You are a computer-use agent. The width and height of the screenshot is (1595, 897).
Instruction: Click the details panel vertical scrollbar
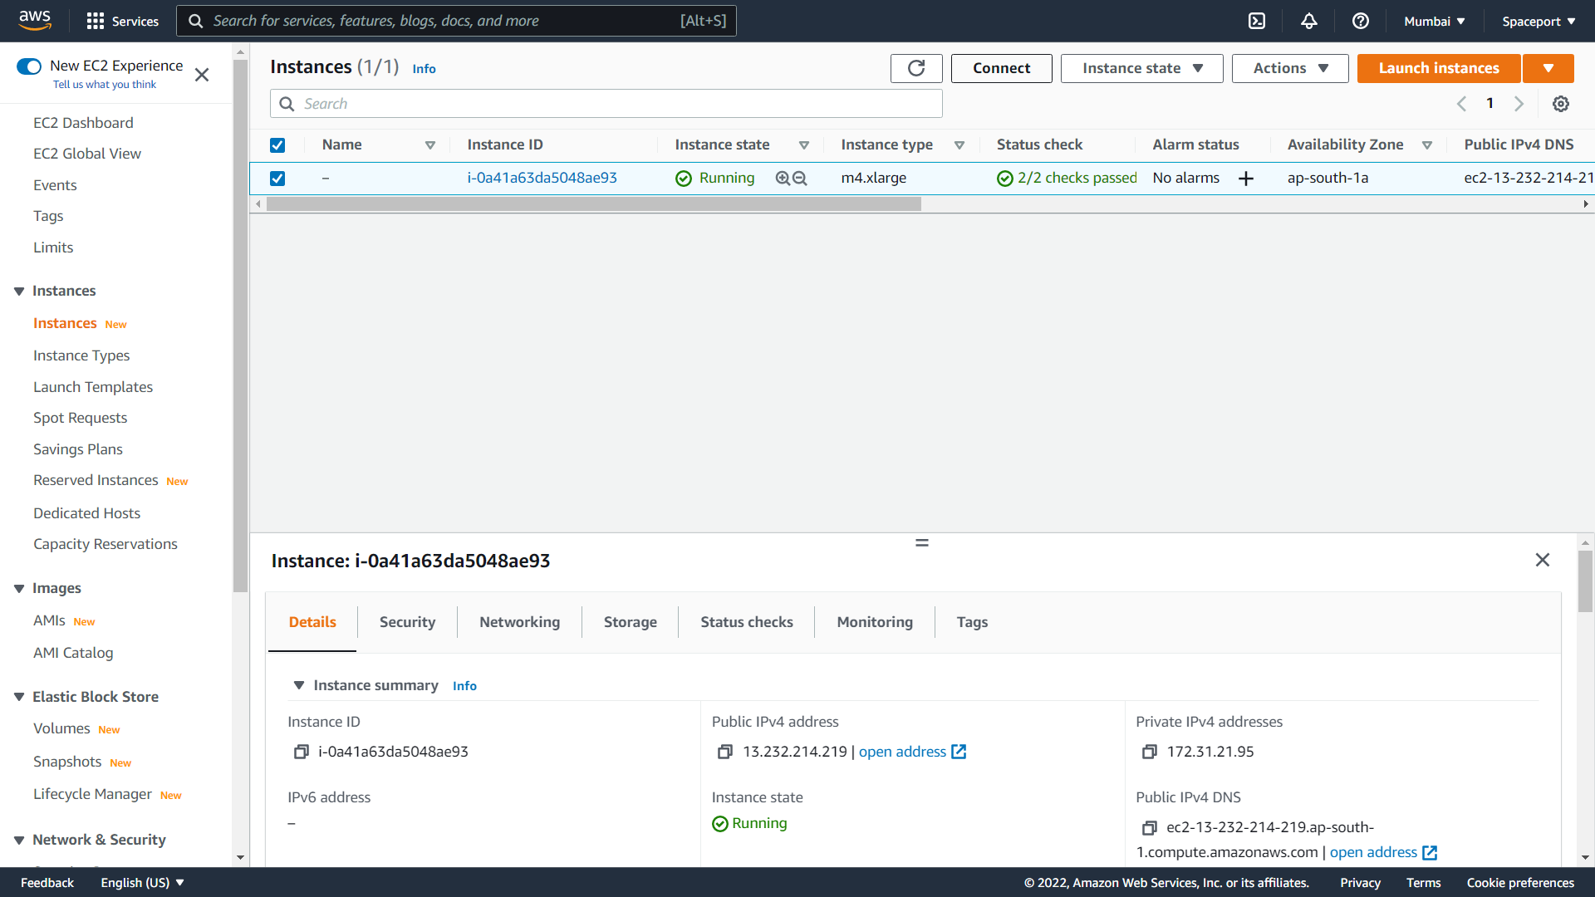pyautogui.click(x=1586, y=581)
